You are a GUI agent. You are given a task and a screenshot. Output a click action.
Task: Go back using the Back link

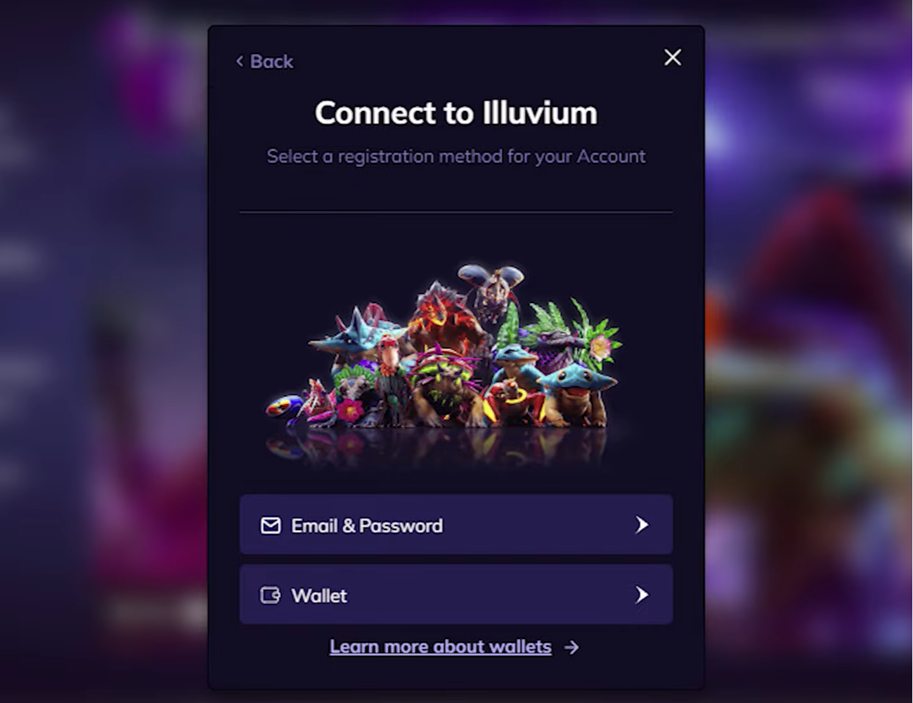click(264, 62)
